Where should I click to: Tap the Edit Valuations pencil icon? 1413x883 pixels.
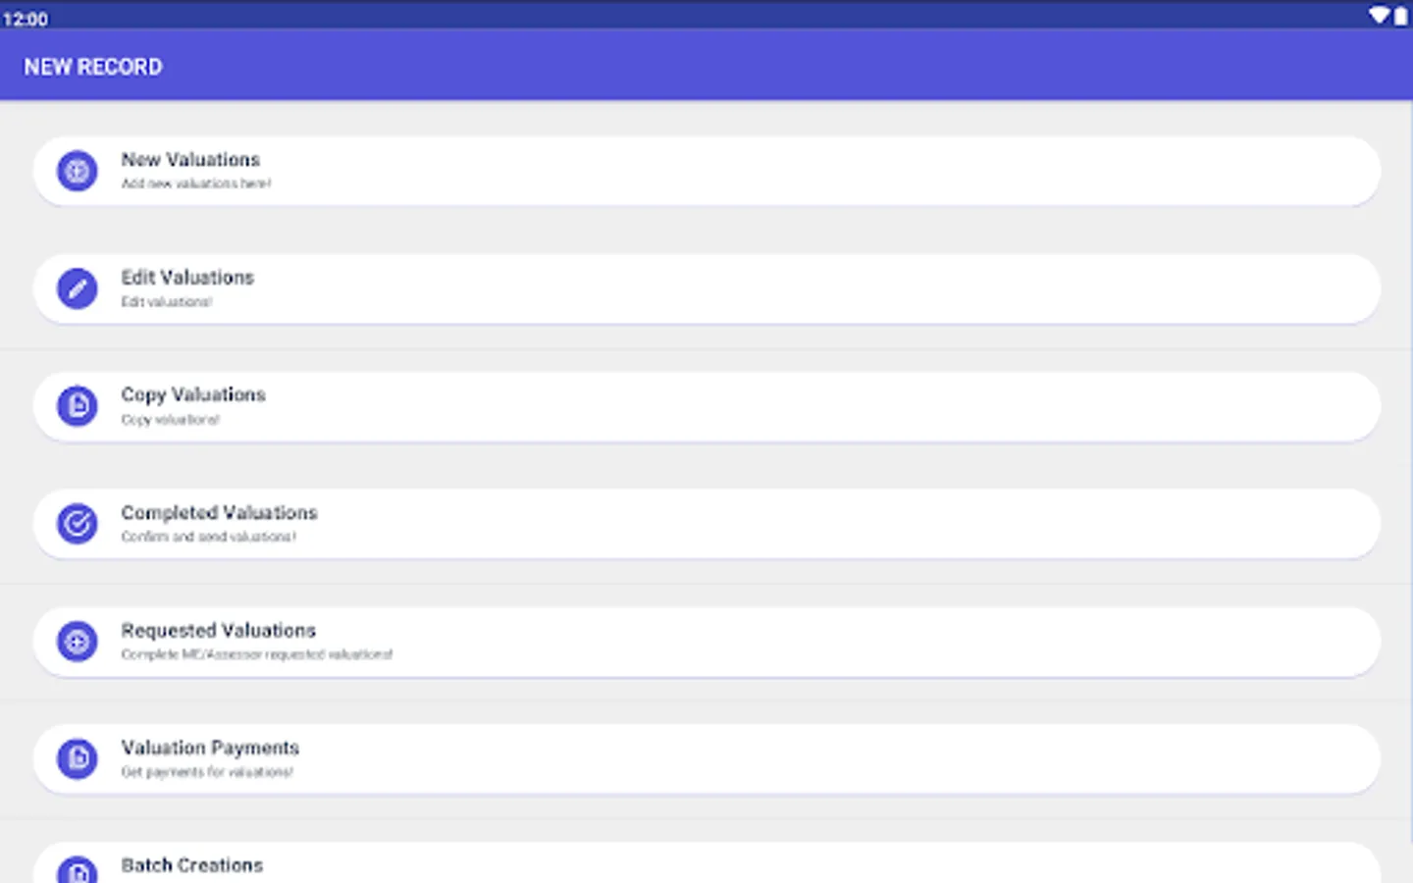point(77,288)
